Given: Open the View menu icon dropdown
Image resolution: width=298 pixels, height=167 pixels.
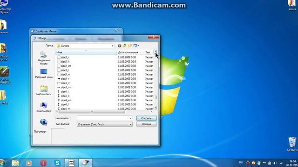Looking at the screenshot, I should point(136,45).
